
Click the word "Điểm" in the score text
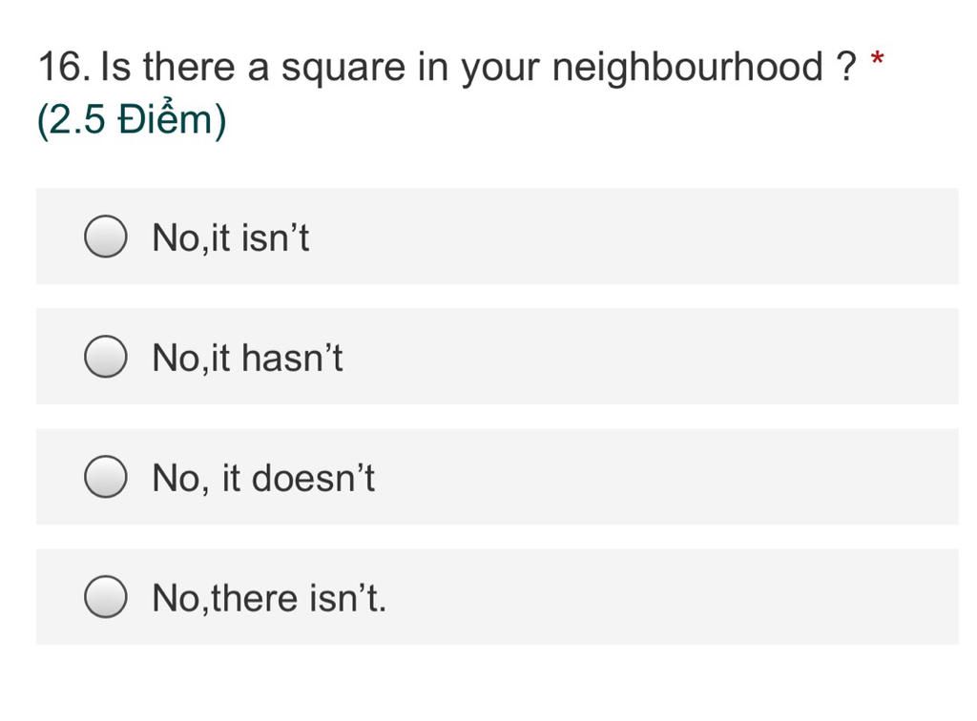pos(166,117)
